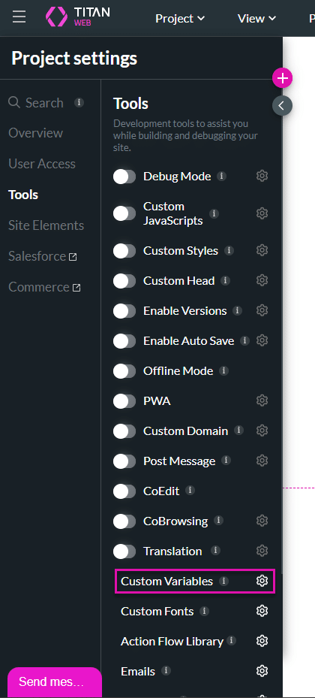315x698 pixels.
Task: Click info icon beside Custom Variables
Action: click(224, 581)
